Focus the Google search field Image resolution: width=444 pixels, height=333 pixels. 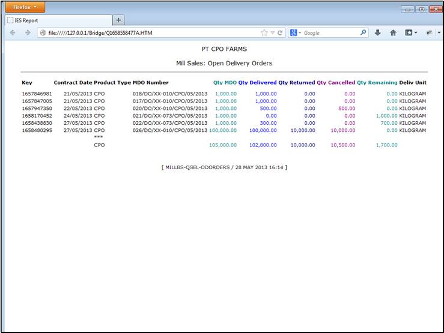point(330,33)
